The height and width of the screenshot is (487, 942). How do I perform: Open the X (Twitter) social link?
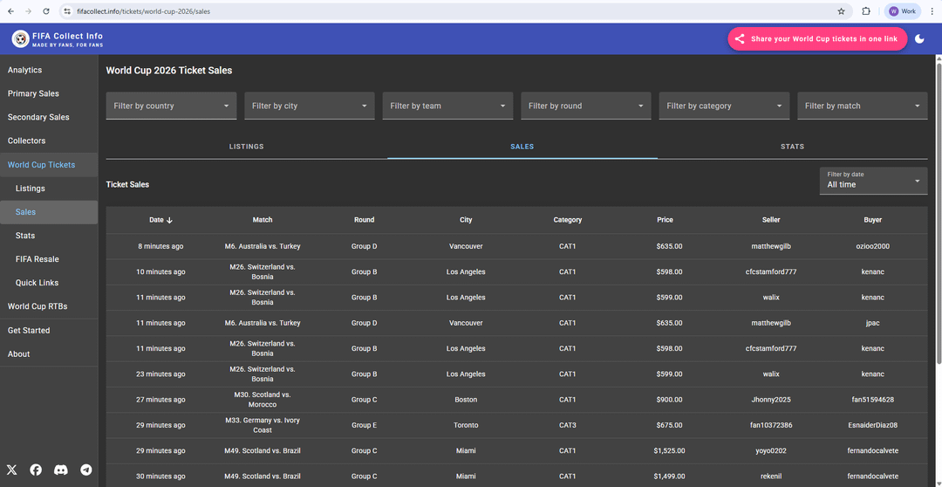pos(11,470)
